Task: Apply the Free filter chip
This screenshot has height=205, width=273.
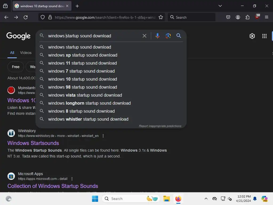Action: [16, 67]
